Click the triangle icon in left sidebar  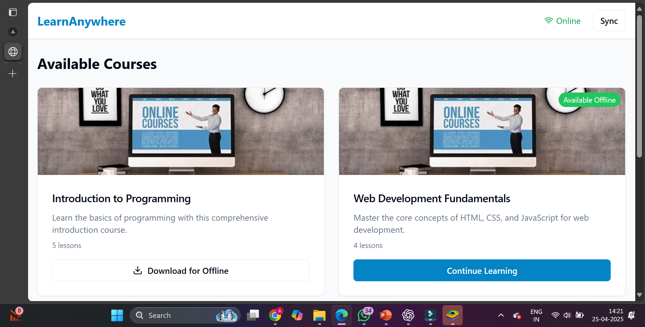[13, 32]
